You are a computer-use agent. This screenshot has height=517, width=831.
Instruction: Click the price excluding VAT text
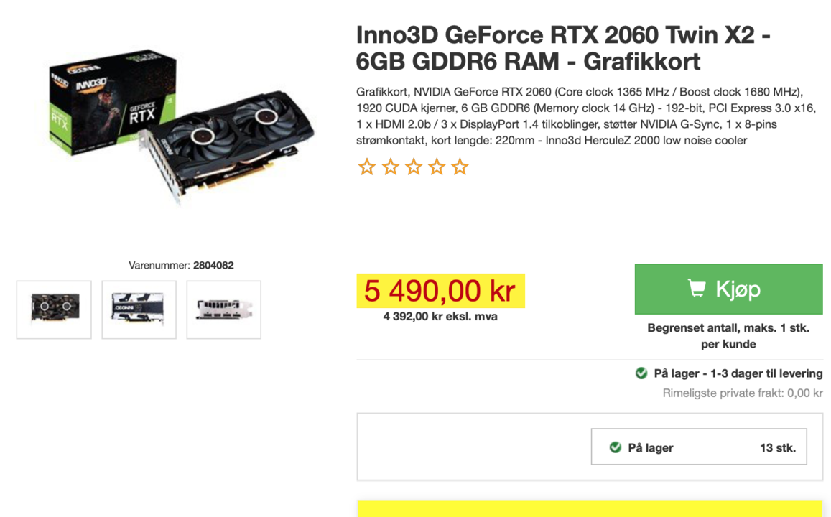[x=440, y=317]
